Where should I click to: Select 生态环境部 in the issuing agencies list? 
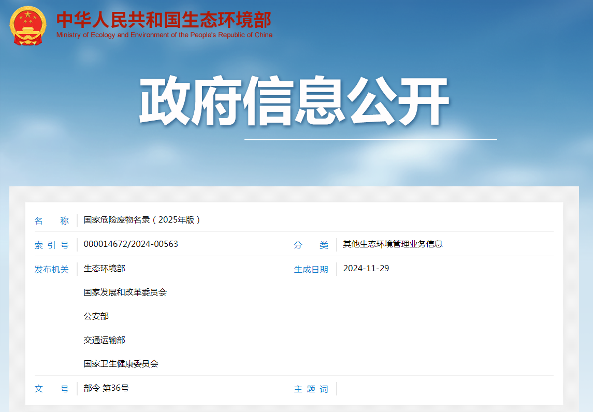[x=104, y=269]
